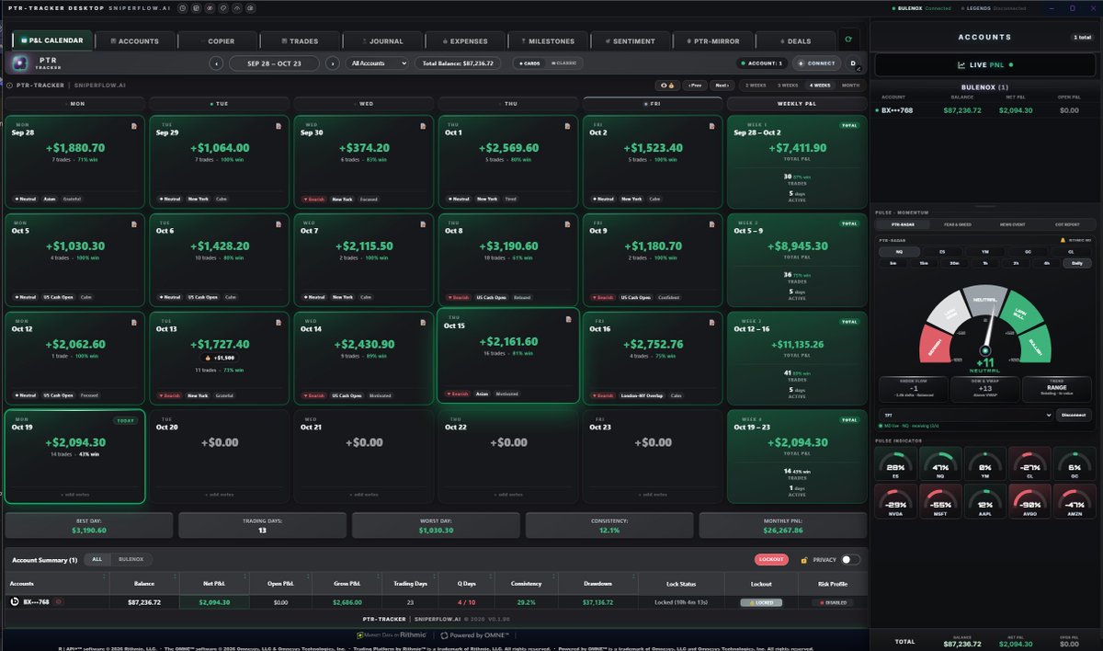
Task: Toggle the Privacy switch
Action: click(850, 559)
